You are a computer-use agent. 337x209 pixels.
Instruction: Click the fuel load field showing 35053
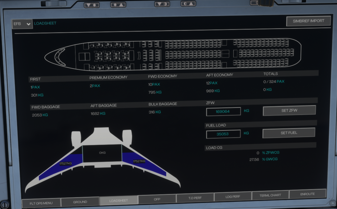tap(223, 134)
